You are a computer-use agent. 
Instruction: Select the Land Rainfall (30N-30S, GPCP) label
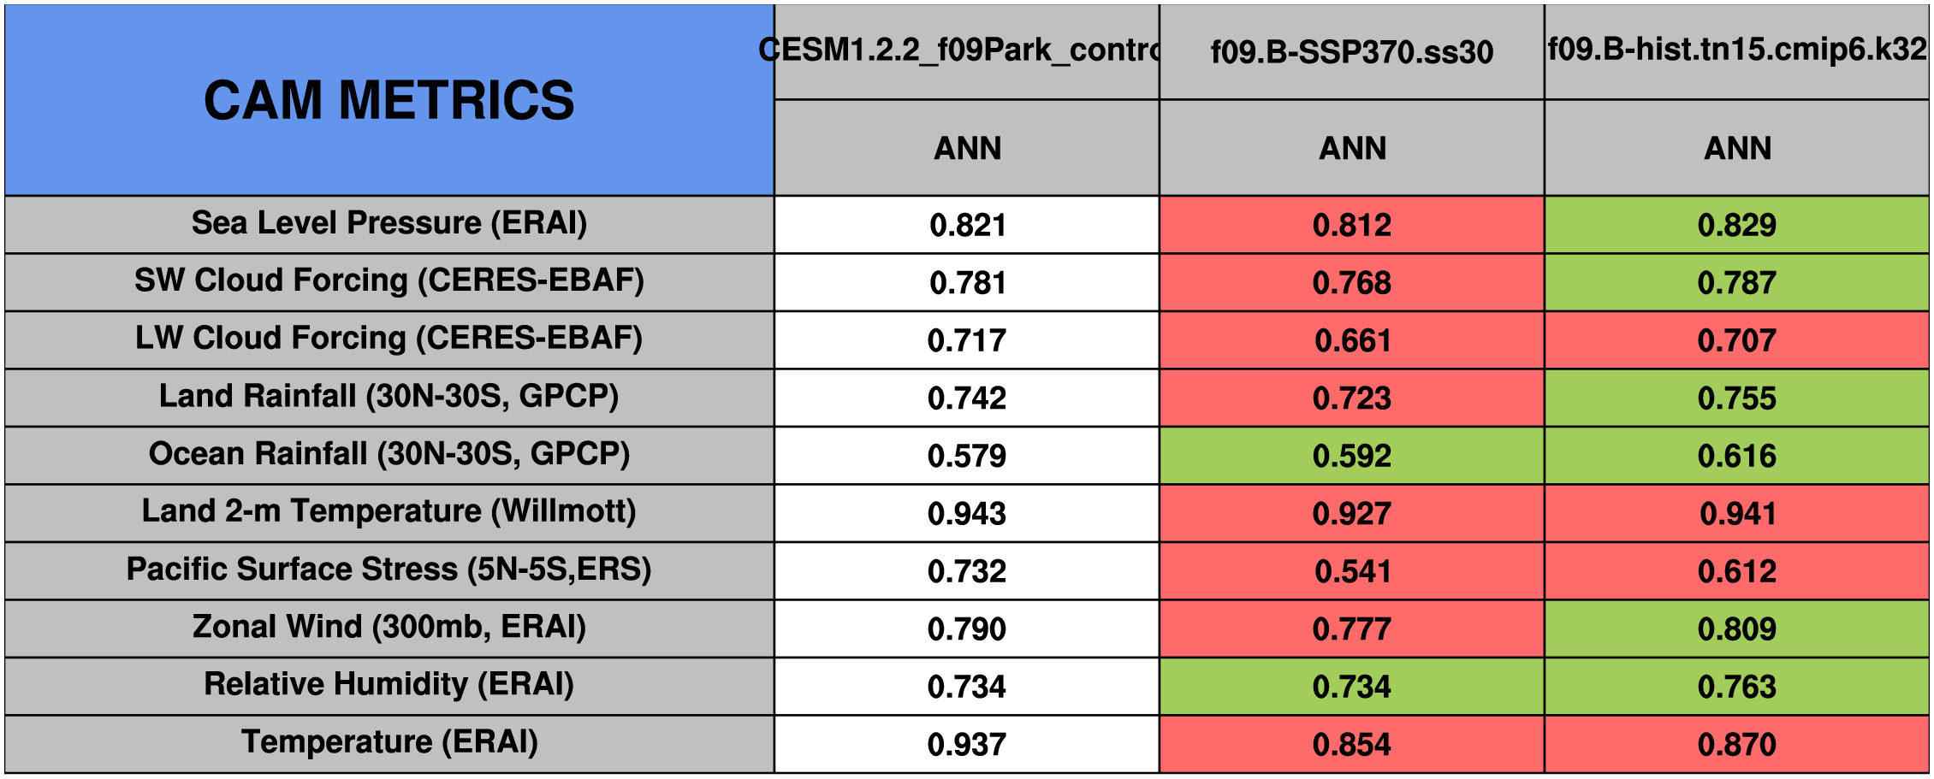389,397
